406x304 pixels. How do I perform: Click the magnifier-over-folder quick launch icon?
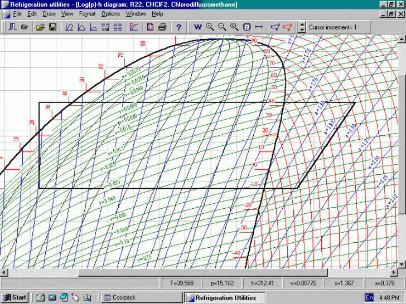point(87,297)
